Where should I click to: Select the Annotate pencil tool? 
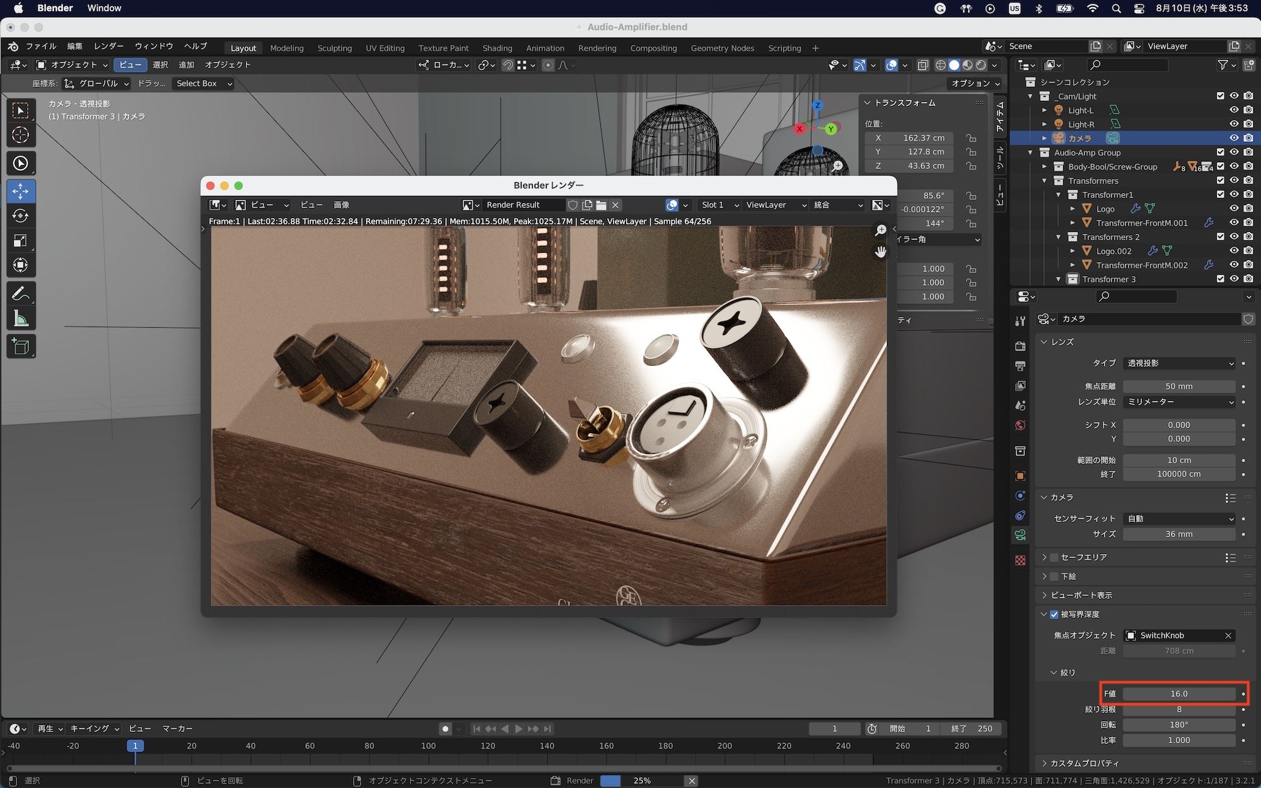point(20,294)
